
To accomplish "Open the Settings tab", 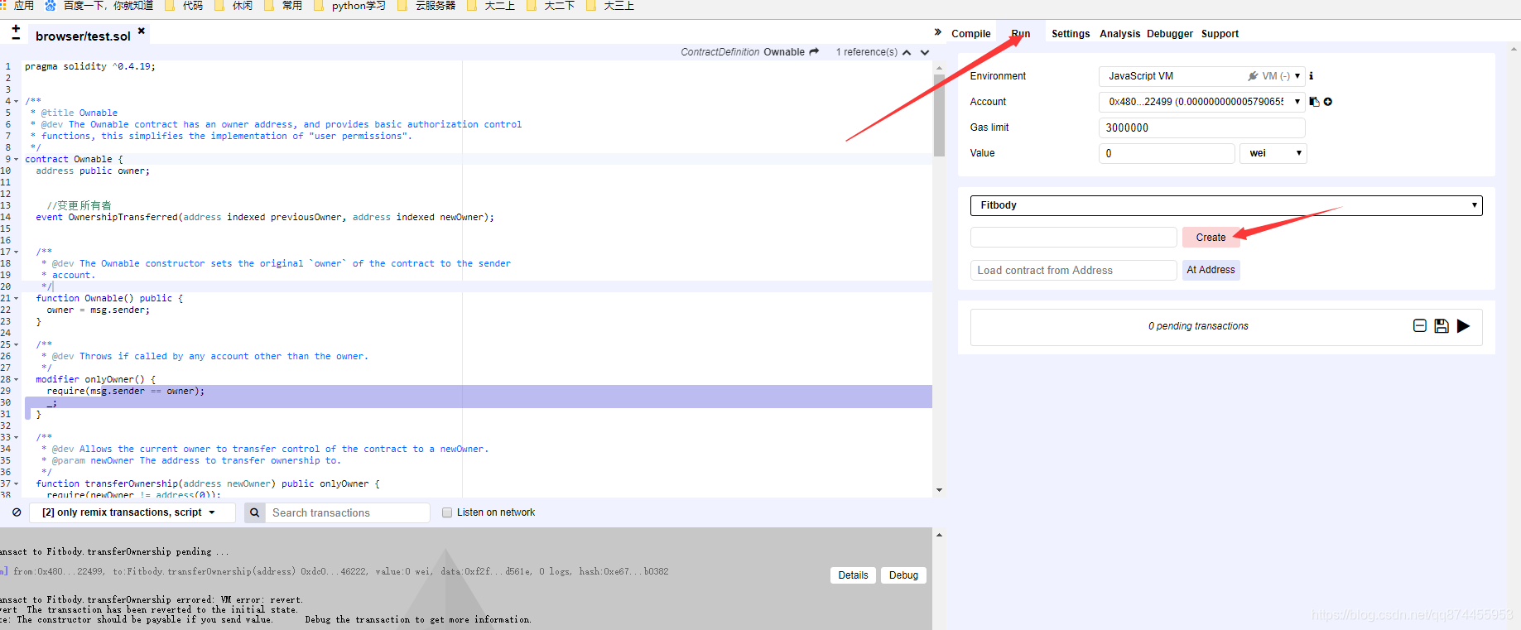I will click(x=1071, y=34).
